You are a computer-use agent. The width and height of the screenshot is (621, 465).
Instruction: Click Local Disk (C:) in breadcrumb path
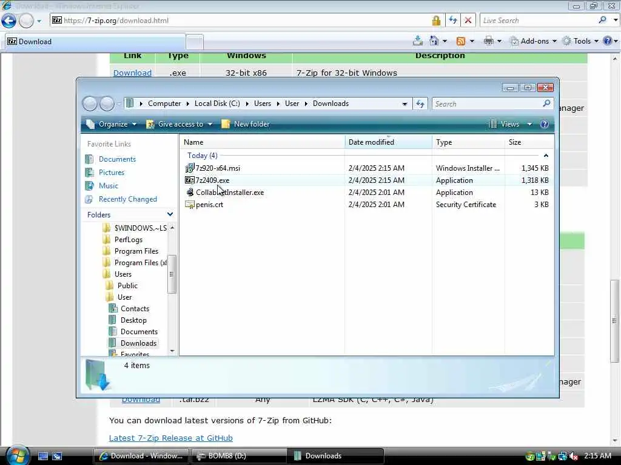217,104
